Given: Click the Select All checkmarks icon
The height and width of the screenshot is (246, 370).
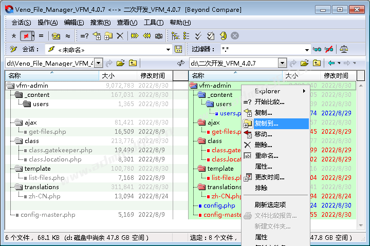Looking at the screenshot, I should (x=198, y=36).
